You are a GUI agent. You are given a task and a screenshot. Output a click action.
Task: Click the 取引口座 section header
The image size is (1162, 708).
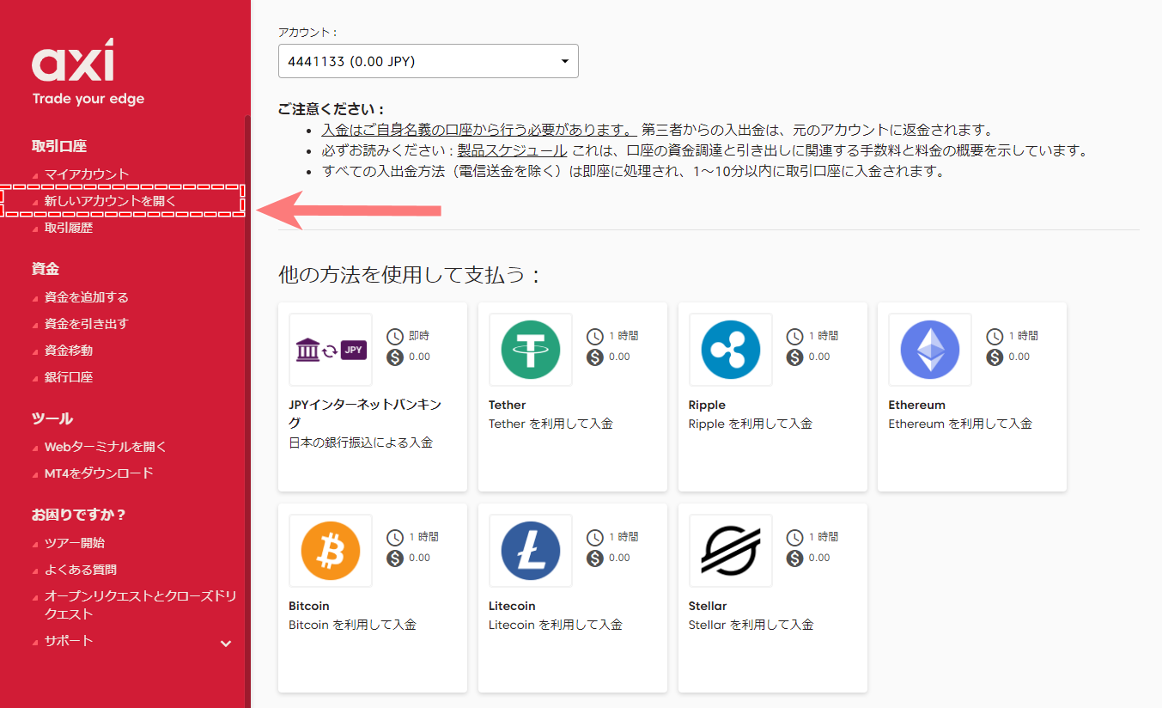(x=59, y=146)
